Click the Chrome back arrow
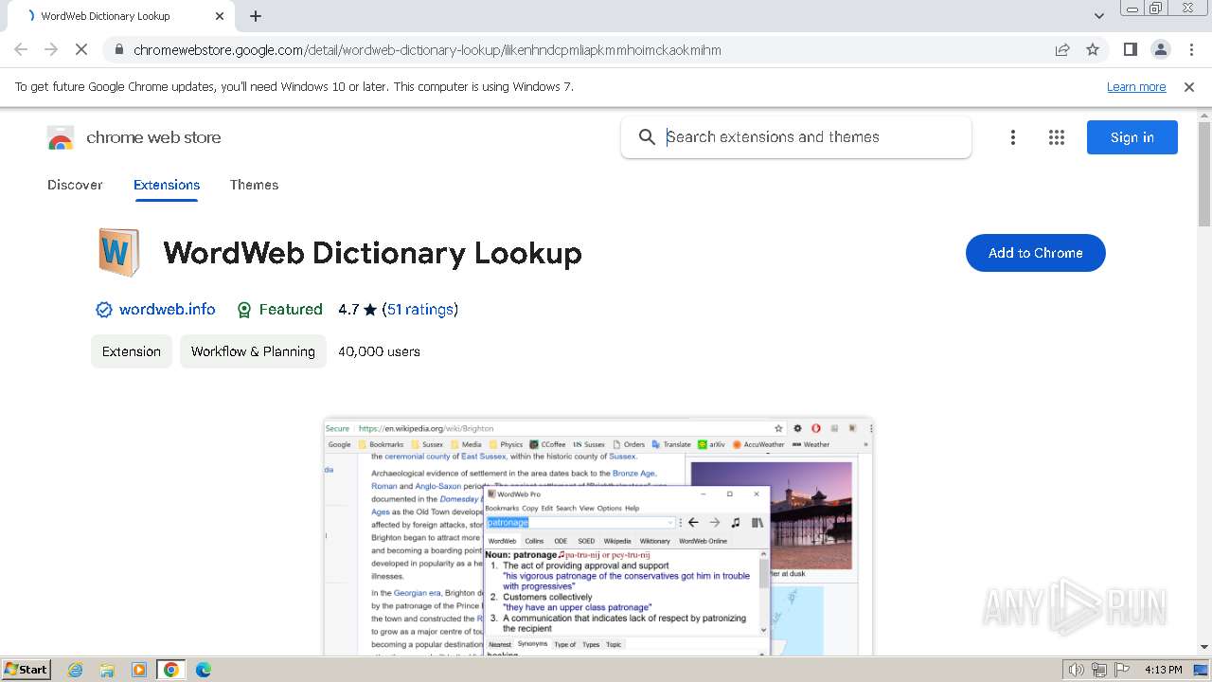This screenshot has height=682, width=1212. click(21, 49)
